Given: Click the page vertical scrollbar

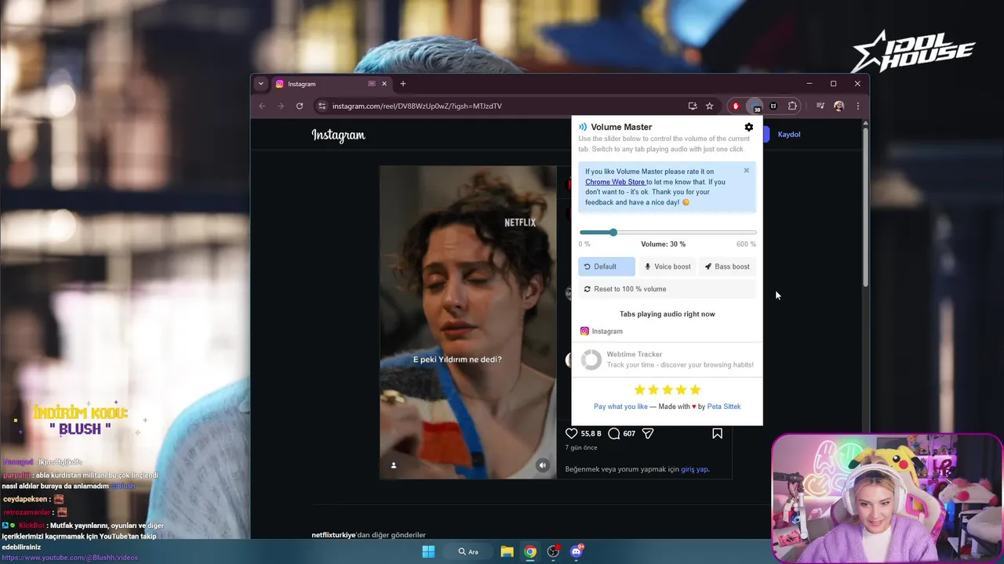Looking at the screenshot, I should point(865,205).
